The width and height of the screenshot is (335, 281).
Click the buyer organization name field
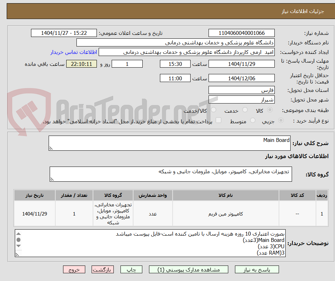tap(175, 43)
